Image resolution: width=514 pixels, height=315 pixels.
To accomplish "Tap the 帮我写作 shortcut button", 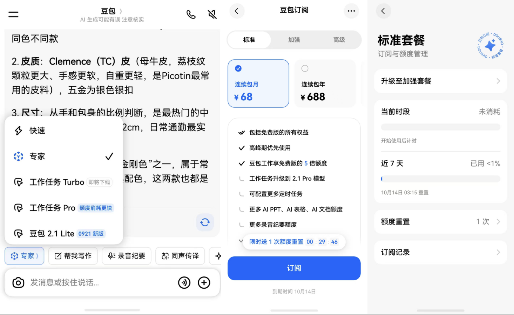I will coord(73,256).
